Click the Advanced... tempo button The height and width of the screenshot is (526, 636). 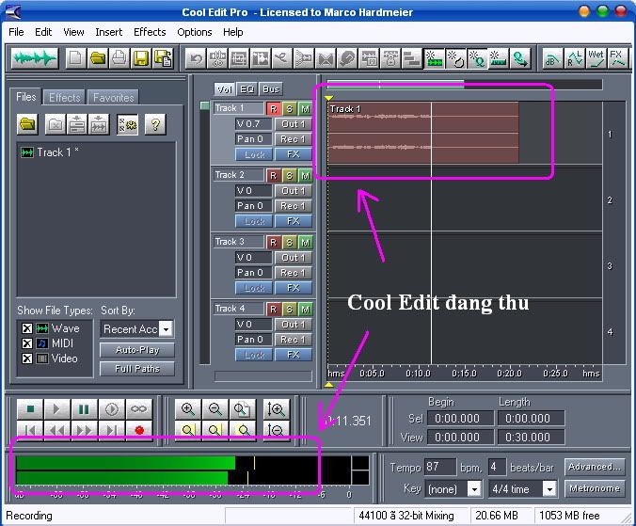pos(595,467)
